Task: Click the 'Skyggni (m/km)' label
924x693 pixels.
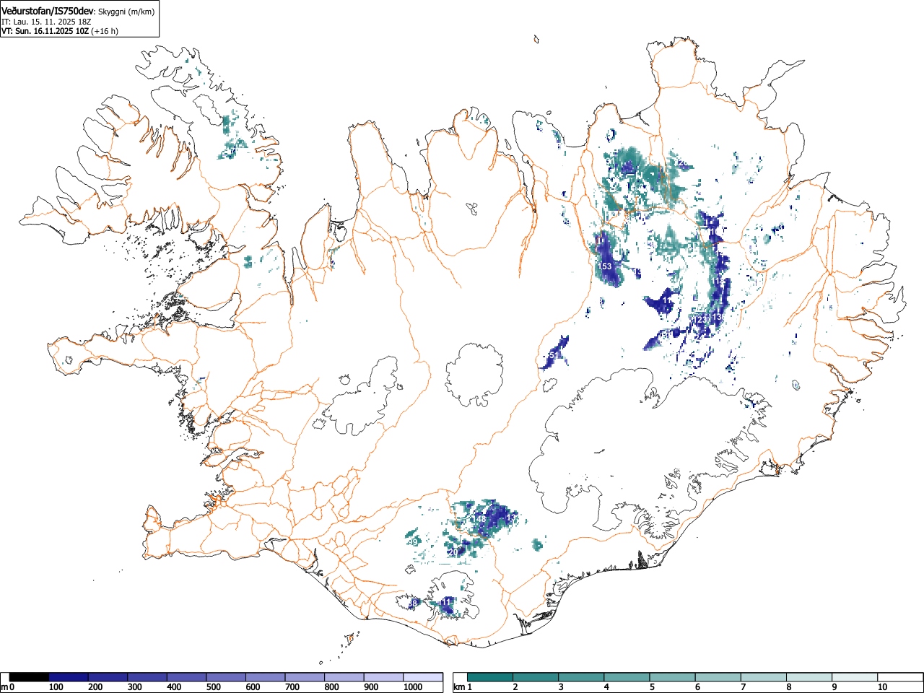Action: 126,11
